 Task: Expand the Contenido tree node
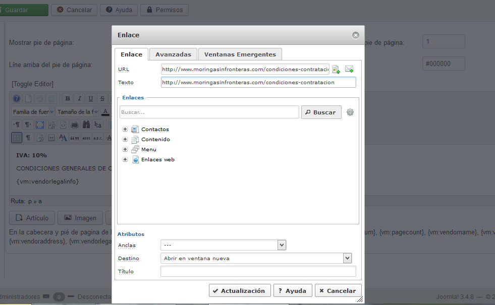click(125, 139)
